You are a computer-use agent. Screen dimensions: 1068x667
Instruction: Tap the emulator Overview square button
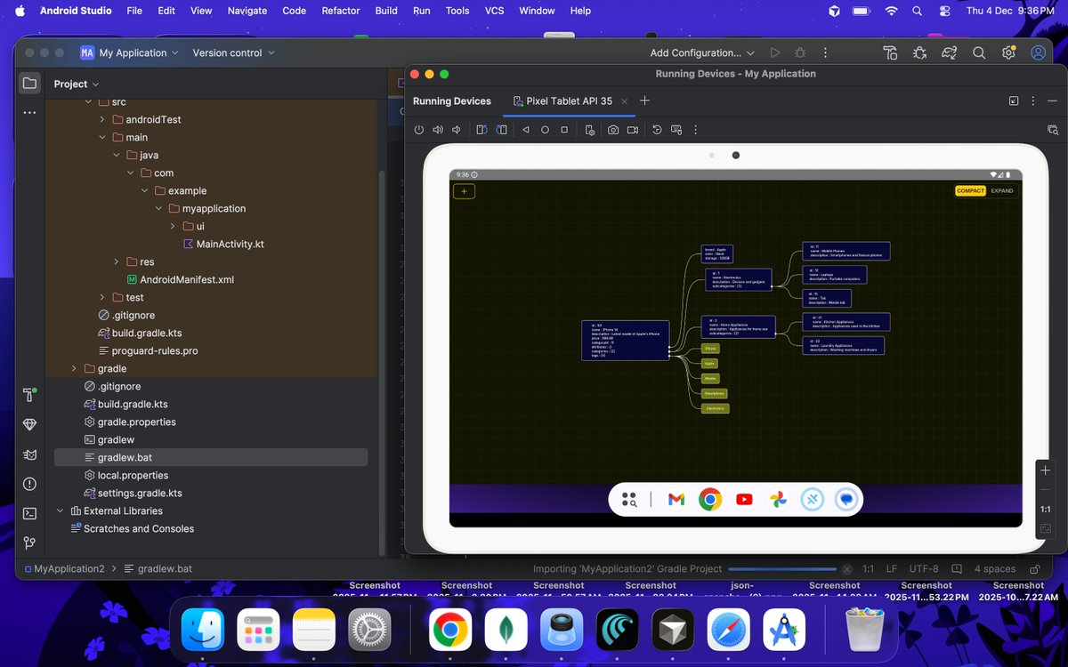pos(564,130)
